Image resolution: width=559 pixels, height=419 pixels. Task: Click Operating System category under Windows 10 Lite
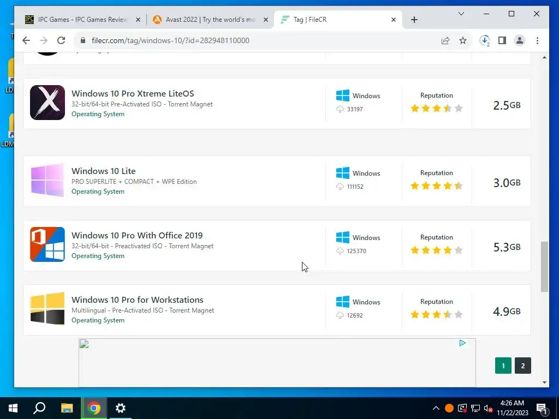coord(98,191)
